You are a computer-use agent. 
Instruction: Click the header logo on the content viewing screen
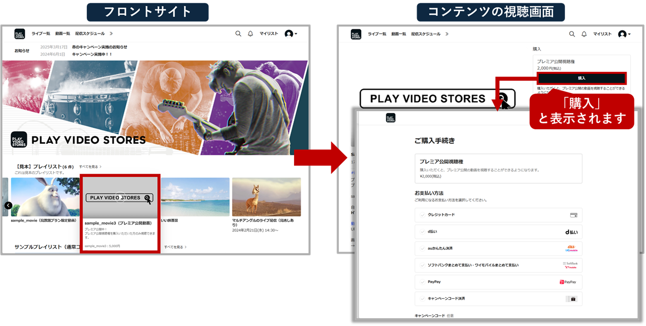click(x=356, y=34)
